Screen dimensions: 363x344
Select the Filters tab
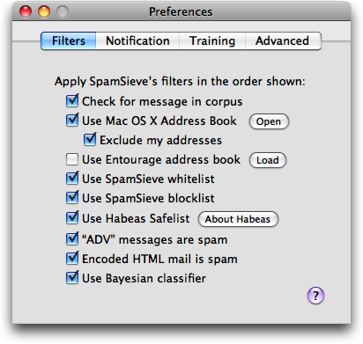click(69, 40)
